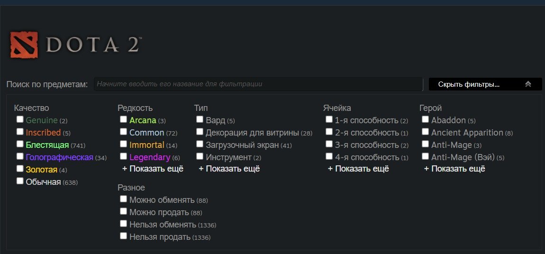545x254 pixels.
Task: Select the Anti-Mage (3) hero checkbox
Action: (x=425, y=144)
